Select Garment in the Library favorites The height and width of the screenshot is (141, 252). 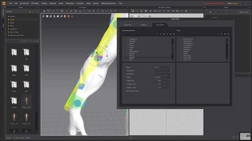pyautogui.click(x=13, y=16)
